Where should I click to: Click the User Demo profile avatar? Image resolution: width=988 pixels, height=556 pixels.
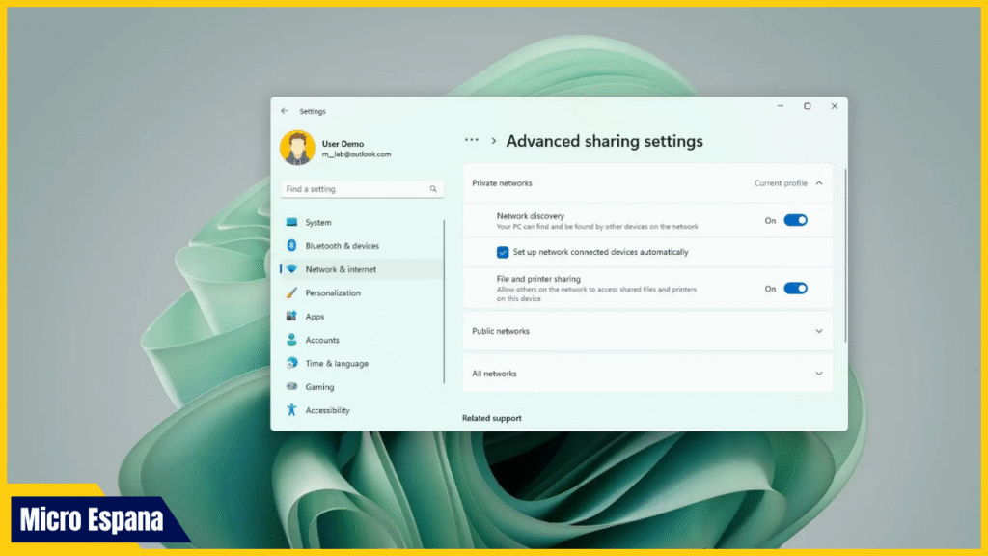(296, 149)
